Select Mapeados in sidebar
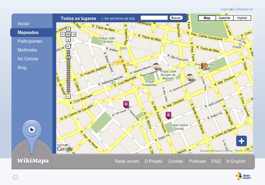The height and width of the screenshot is (185, 265). (28, 32)
